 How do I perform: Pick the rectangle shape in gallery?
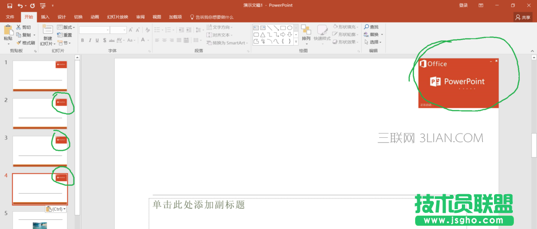283,28
